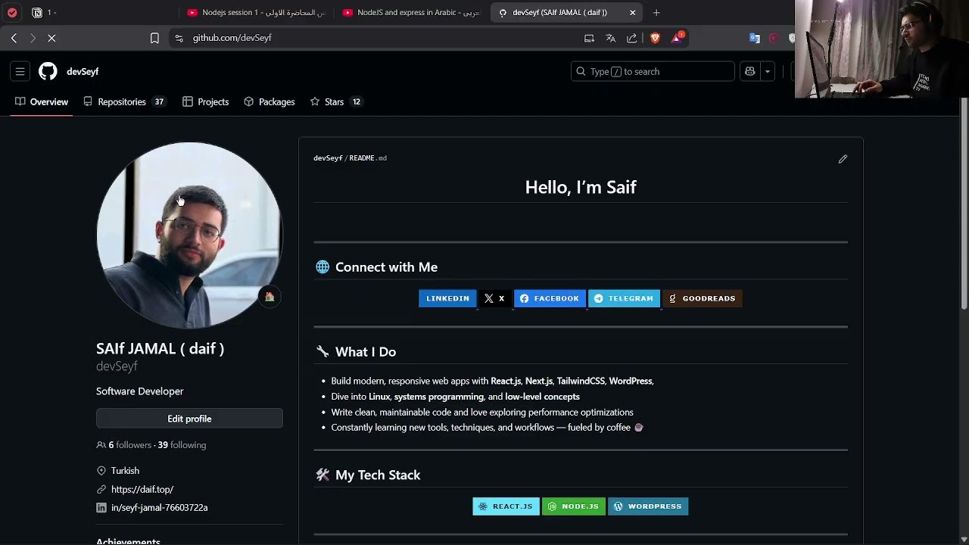The image size is (969, 545).
Task: Open the in/seyf-jamal LinkedIn profile link
Action: pos(159,507)
